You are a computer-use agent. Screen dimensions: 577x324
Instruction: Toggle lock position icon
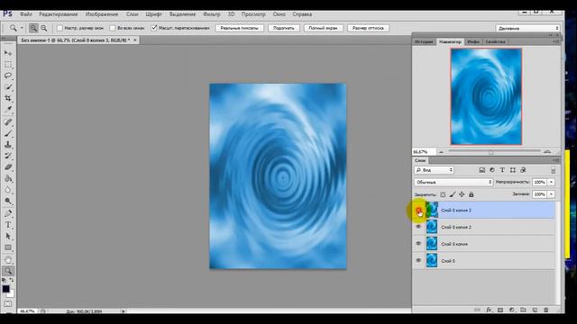(462, 194)
